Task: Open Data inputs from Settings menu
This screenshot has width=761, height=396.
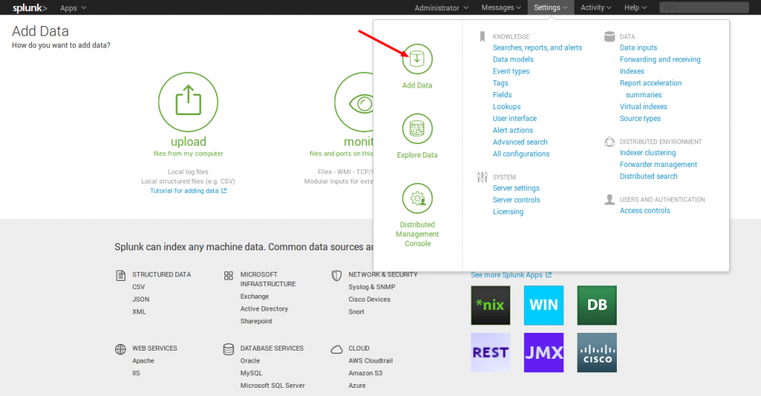Action: (x=638, y=48)
